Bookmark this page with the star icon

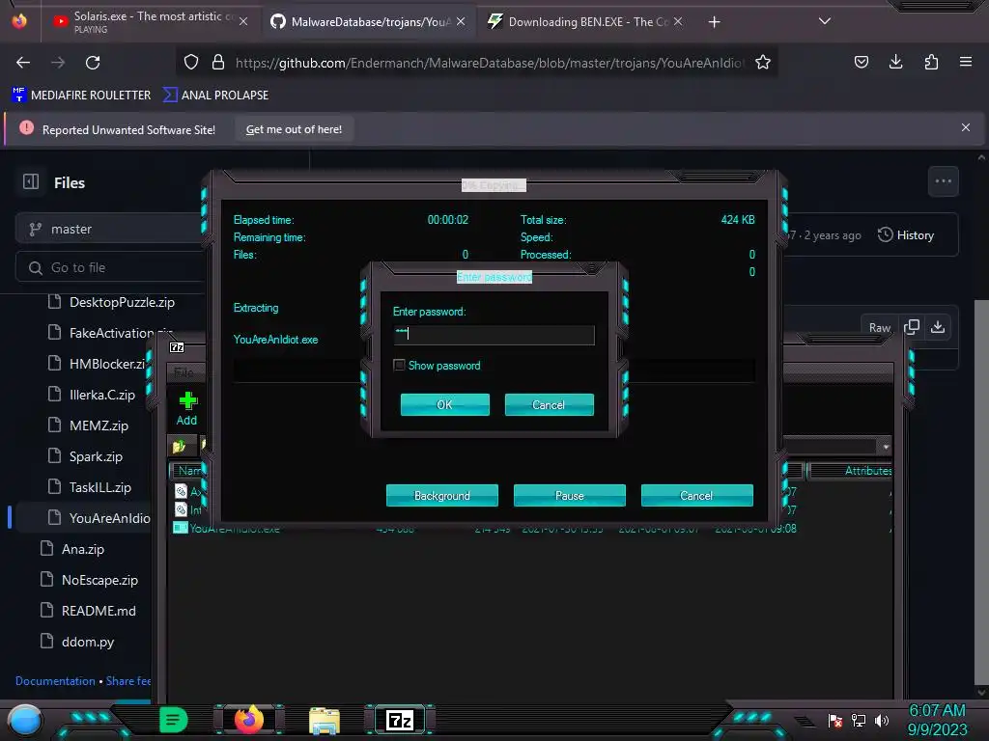763,62
